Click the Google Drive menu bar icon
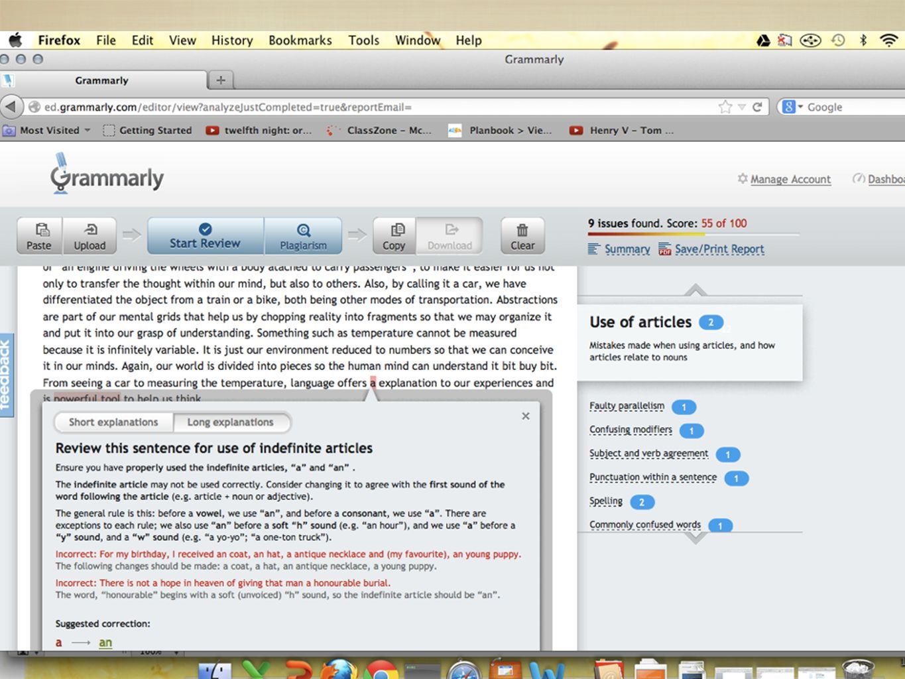Viewport: 905px width, 679px height. (764, 40)
